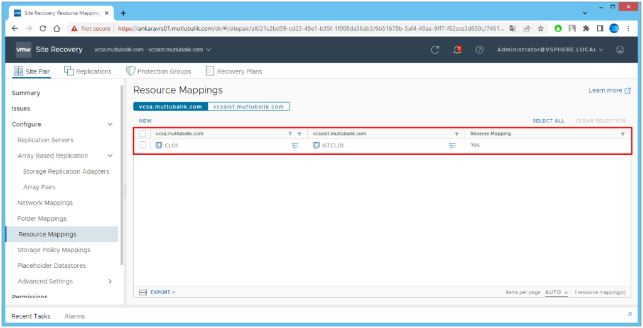Screen dimensions: 643x328
Task: Open the Administrator@VSPHERE.LOCAL user menu
Action: point(550,50)
